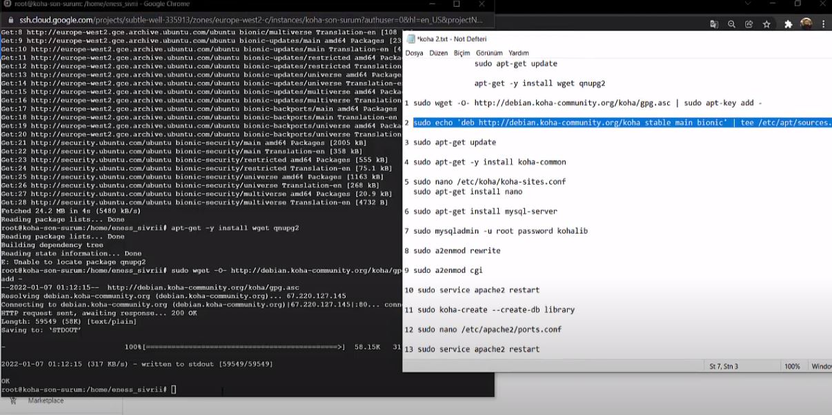The height and width of the screenshot is (415, 832).
Task: Click the '100%' zoom value in Notepad status bar
Action: click(792, 366)
